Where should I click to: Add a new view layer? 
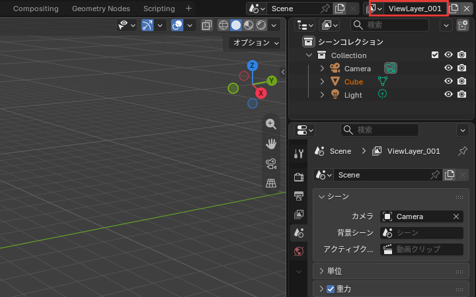[454, 9]
